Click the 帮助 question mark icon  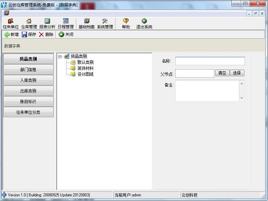(x=126, y=21)
